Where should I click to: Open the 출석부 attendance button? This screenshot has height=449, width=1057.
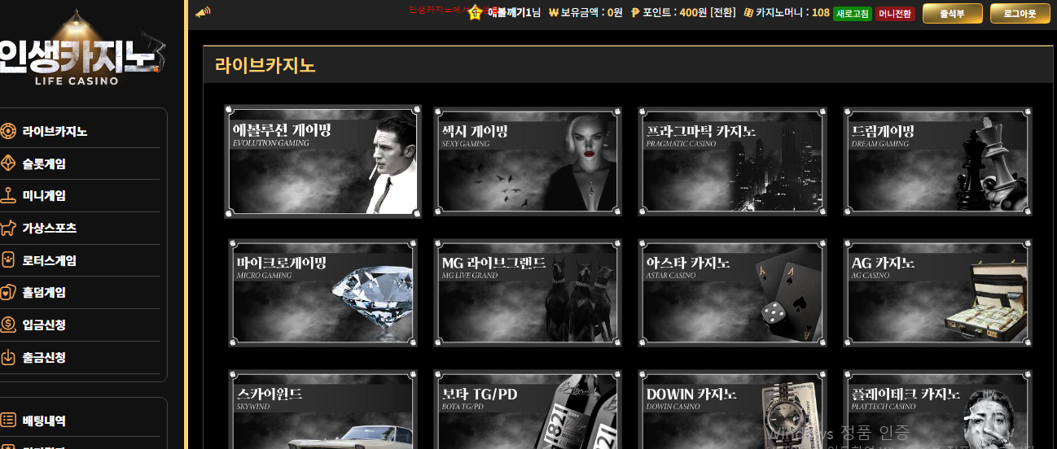(x=952, y=13)
